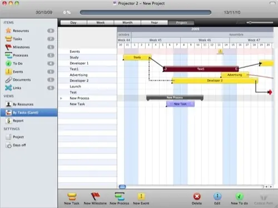This screenshot has height=208, width=278.
Task: Click the Week 46 header
Action: 205,40
